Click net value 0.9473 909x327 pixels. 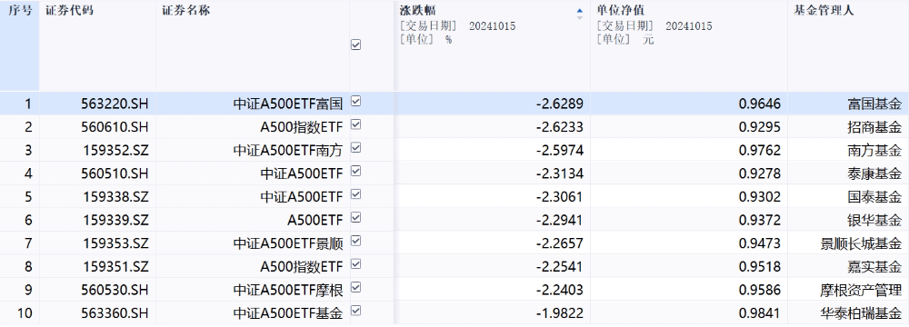point(759,243)
